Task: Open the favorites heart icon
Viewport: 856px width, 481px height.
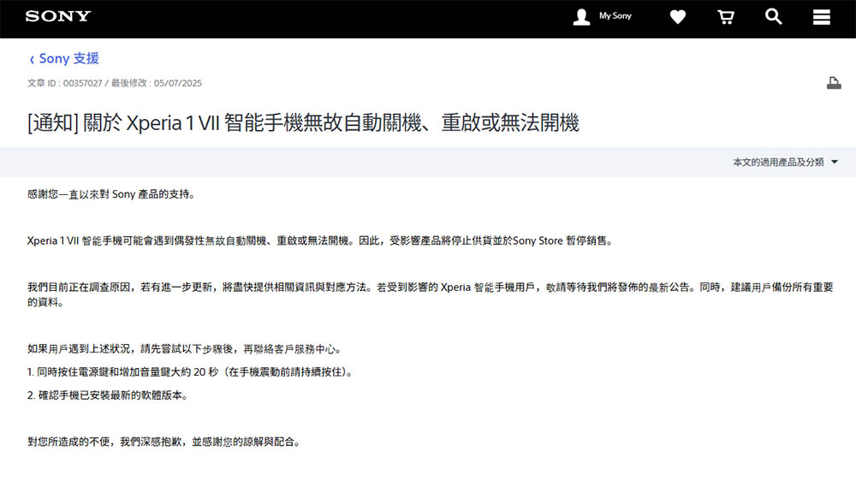Action: 677,17
